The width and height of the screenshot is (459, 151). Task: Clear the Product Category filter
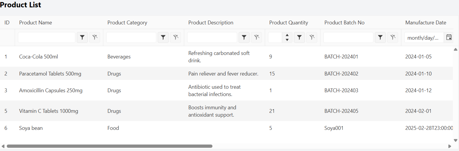coord(176,37)
